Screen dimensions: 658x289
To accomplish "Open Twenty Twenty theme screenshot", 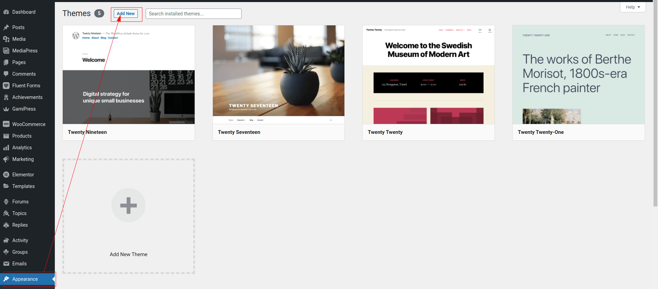I will [x=428, y=75].
